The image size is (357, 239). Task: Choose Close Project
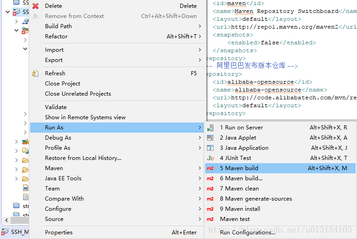point(118,84)
